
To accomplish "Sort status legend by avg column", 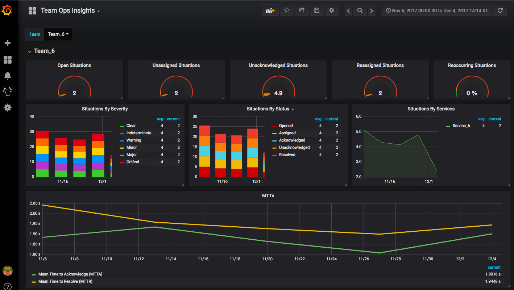I will pyautogui.click(x=318, y=119).
